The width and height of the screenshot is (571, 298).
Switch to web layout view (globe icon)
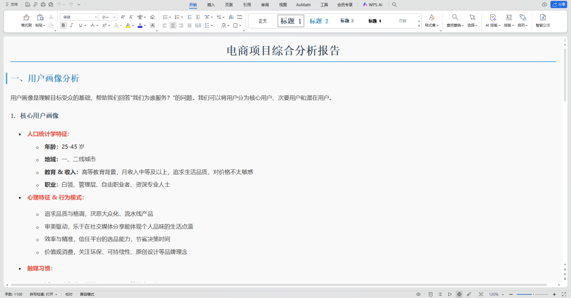(x=459, y=294)
